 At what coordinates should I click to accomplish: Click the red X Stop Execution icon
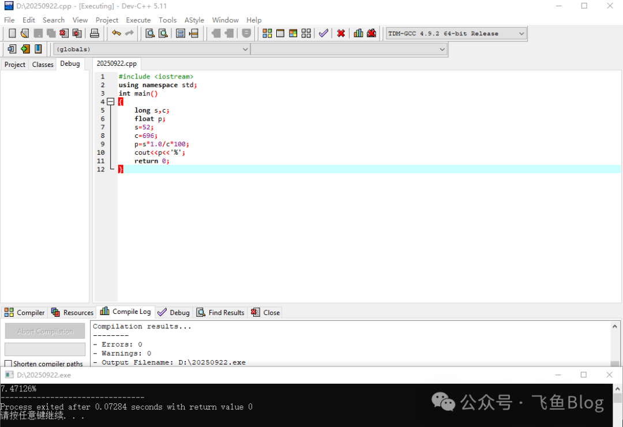tap(341, 33)
